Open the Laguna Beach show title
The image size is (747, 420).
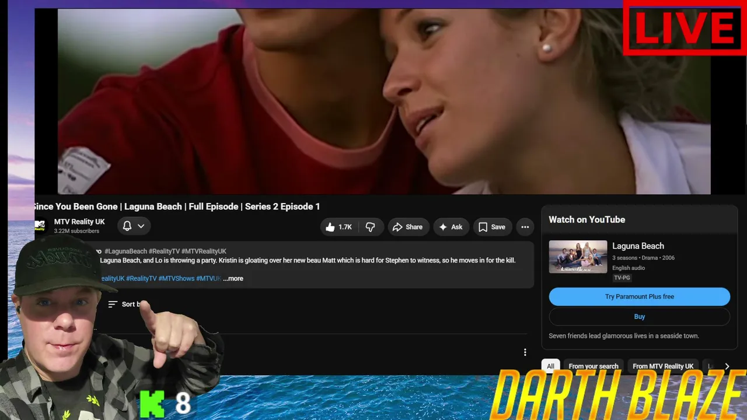[x=638, y=246]
